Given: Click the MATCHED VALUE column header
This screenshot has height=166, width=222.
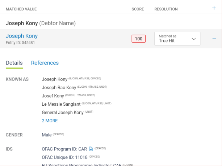Looking at the screenshot, I should tap(21, 9).
